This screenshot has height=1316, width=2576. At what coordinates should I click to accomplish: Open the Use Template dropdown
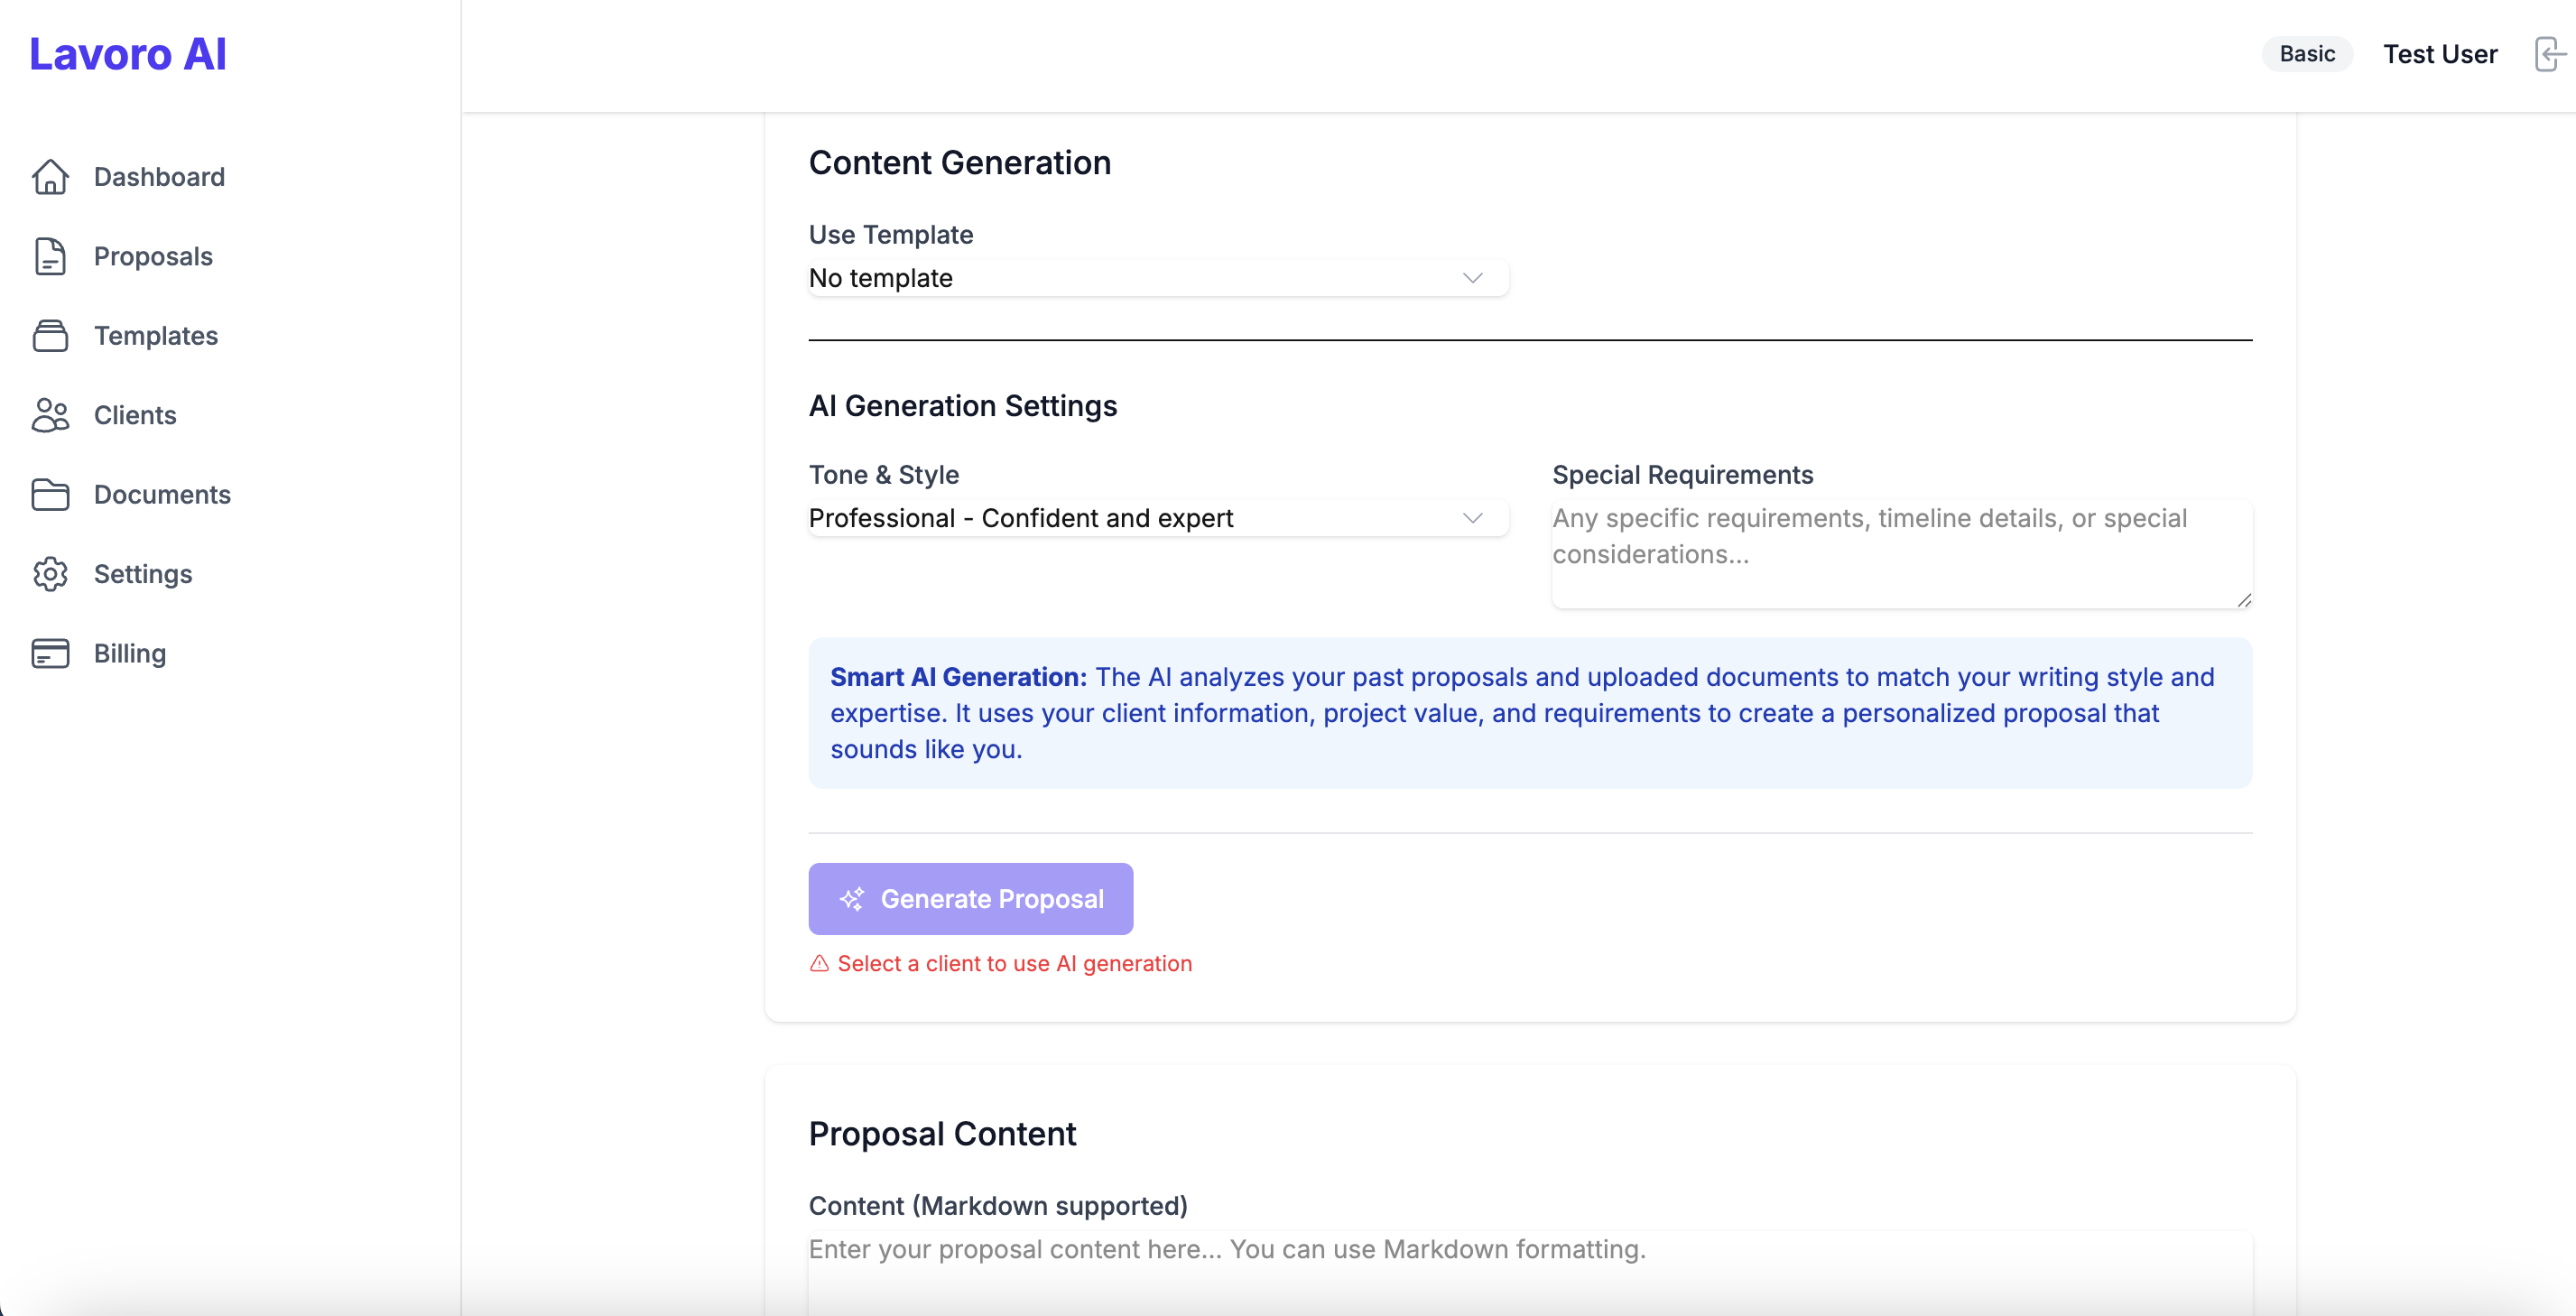click(x=1157, y=278)
